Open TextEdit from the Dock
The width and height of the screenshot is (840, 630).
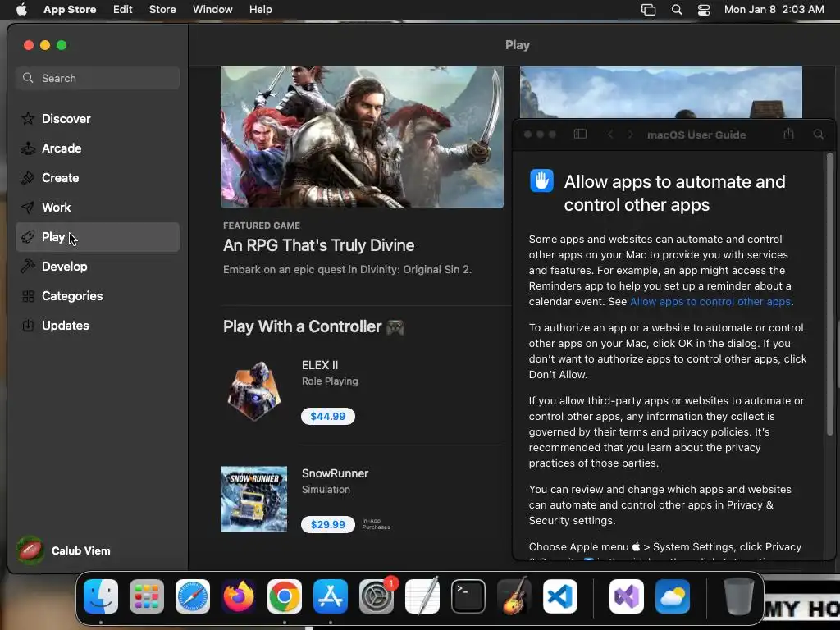[x=422, y=596]
